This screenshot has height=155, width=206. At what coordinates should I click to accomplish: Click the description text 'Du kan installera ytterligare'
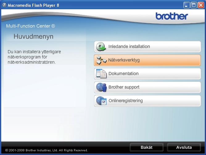coord(34,52)
